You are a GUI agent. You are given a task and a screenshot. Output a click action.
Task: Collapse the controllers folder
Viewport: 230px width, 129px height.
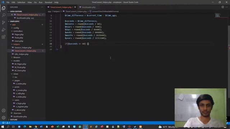pyautogui.click(x=12, y=31)
